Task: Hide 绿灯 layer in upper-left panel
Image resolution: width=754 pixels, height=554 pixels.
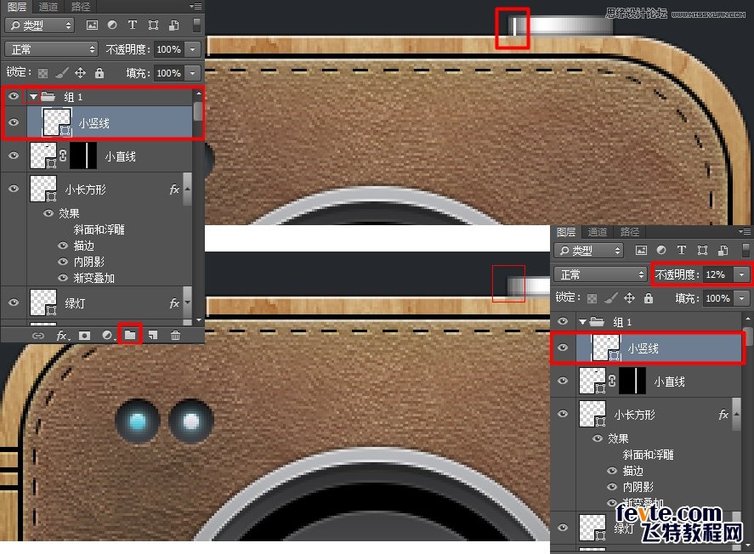Action: pyautogui.click(x=14, y=302)
